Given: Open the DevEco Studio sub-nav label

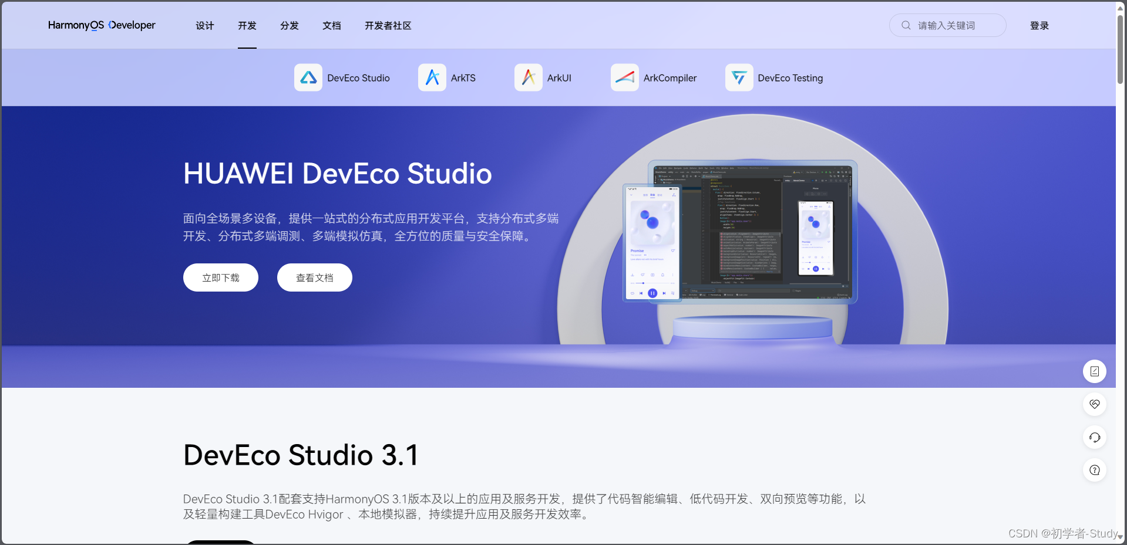Looking at the screenshot, I should pyautogui.click(x=358, y=78).
